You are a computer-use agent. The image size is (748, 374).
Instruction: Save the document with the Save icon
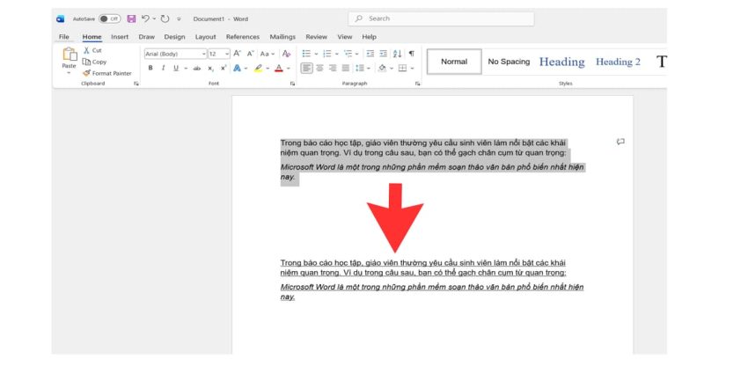[132, 19]
